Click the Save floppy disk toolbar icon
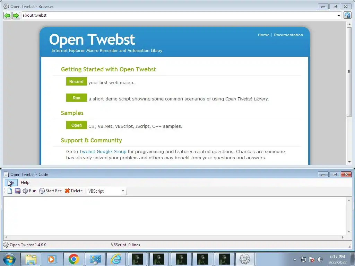 [x=17, y=191]
